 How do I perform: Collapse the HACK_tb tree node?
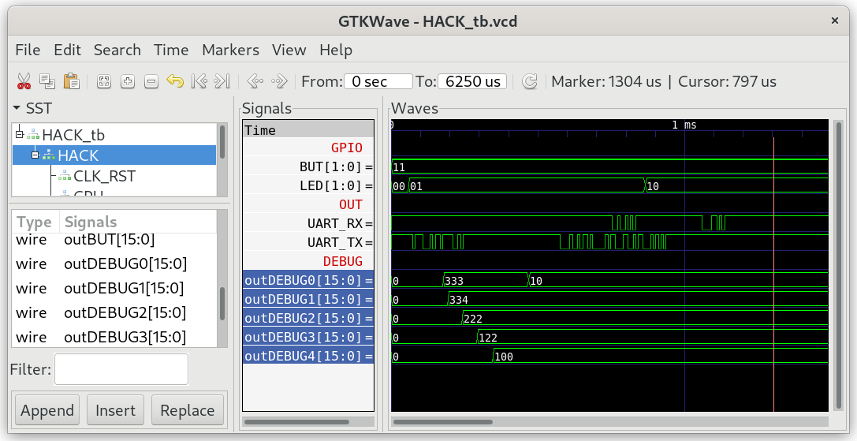point(20,133)
